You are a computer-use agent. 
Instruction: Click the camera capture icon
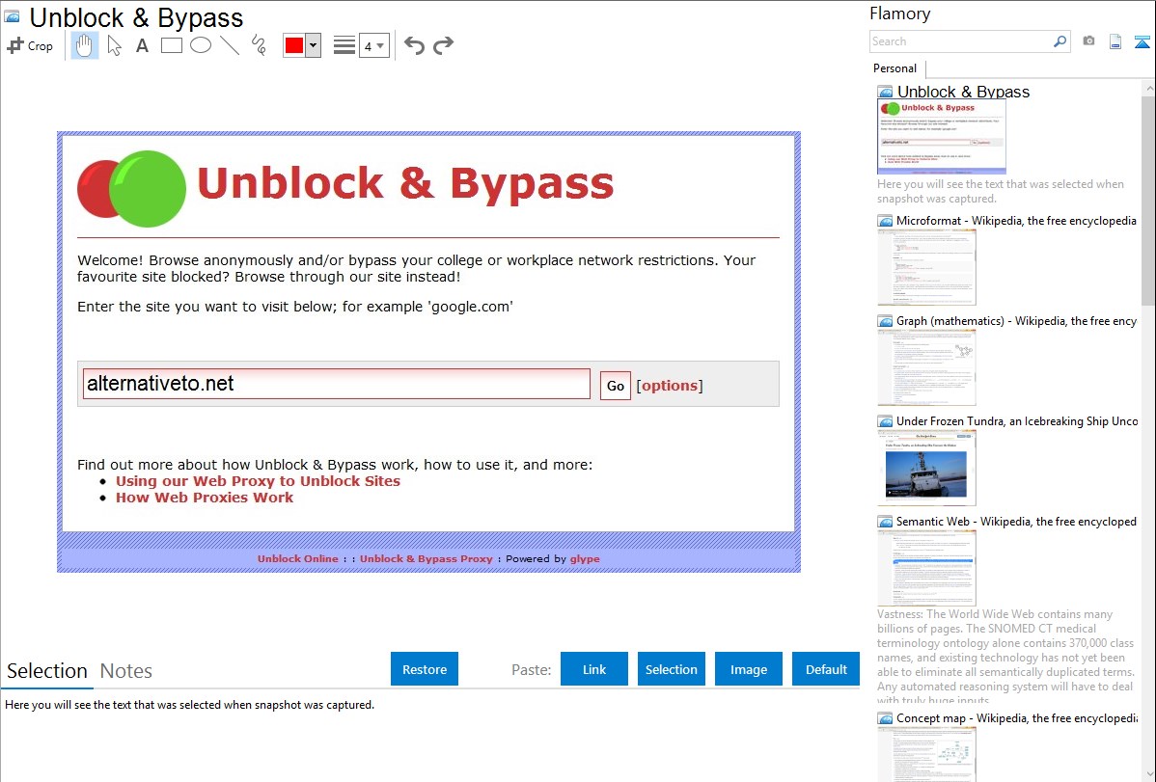tap(1088, 41)
